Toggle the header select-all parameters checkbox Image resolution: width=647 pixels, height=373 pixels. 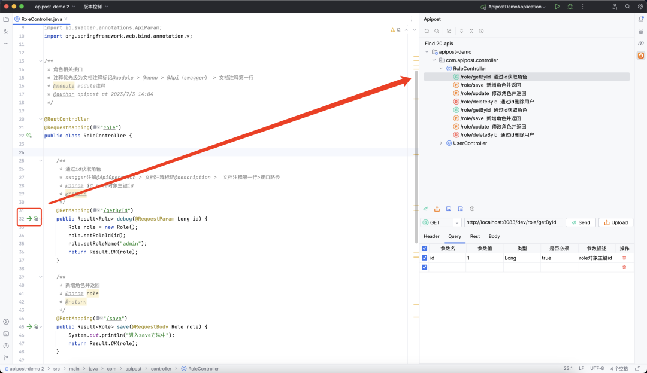click(x=425, y=248)
